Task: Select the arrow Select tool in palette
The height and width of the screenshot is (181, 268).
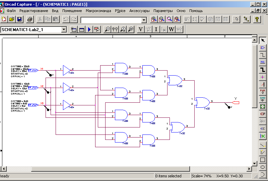Action: click(263, 40)
